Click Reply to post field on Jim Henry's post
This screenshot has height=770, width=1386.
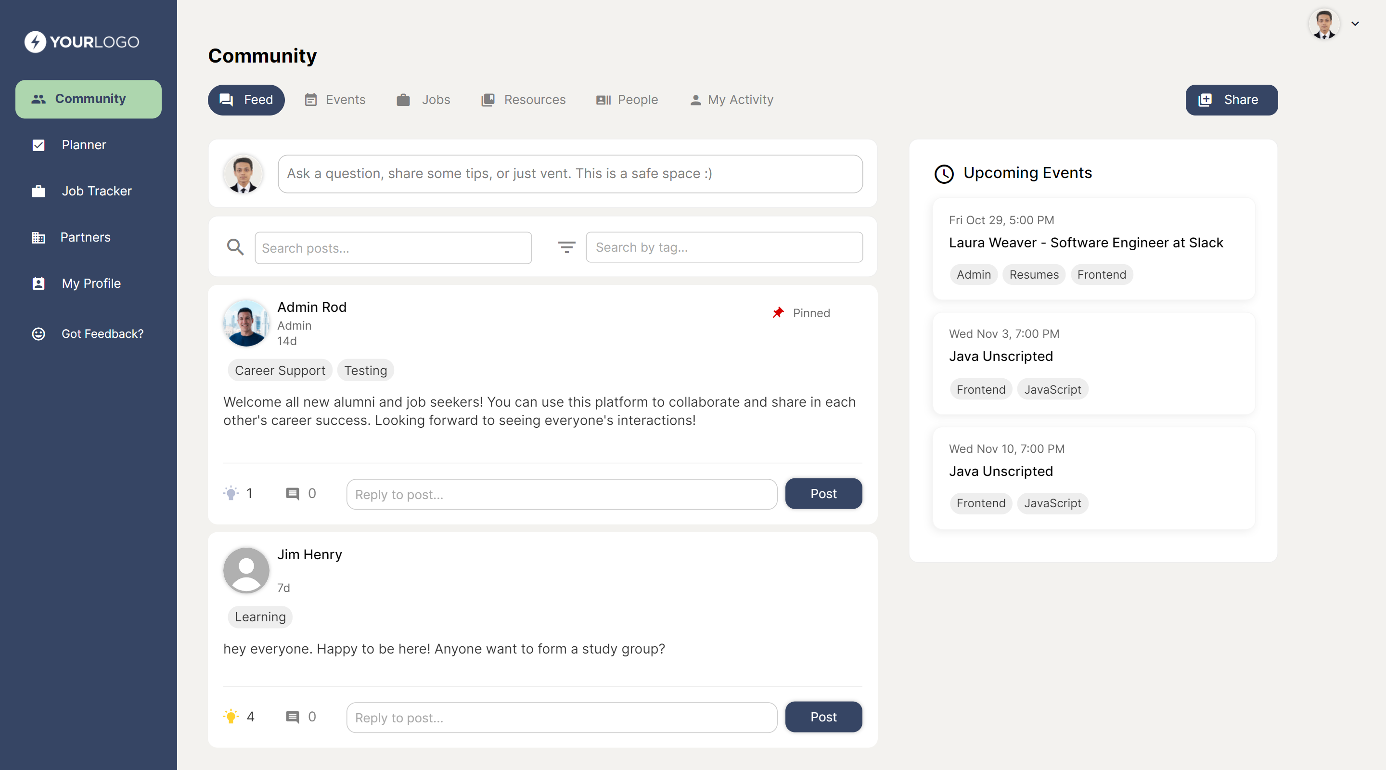[x=562, y=718]
